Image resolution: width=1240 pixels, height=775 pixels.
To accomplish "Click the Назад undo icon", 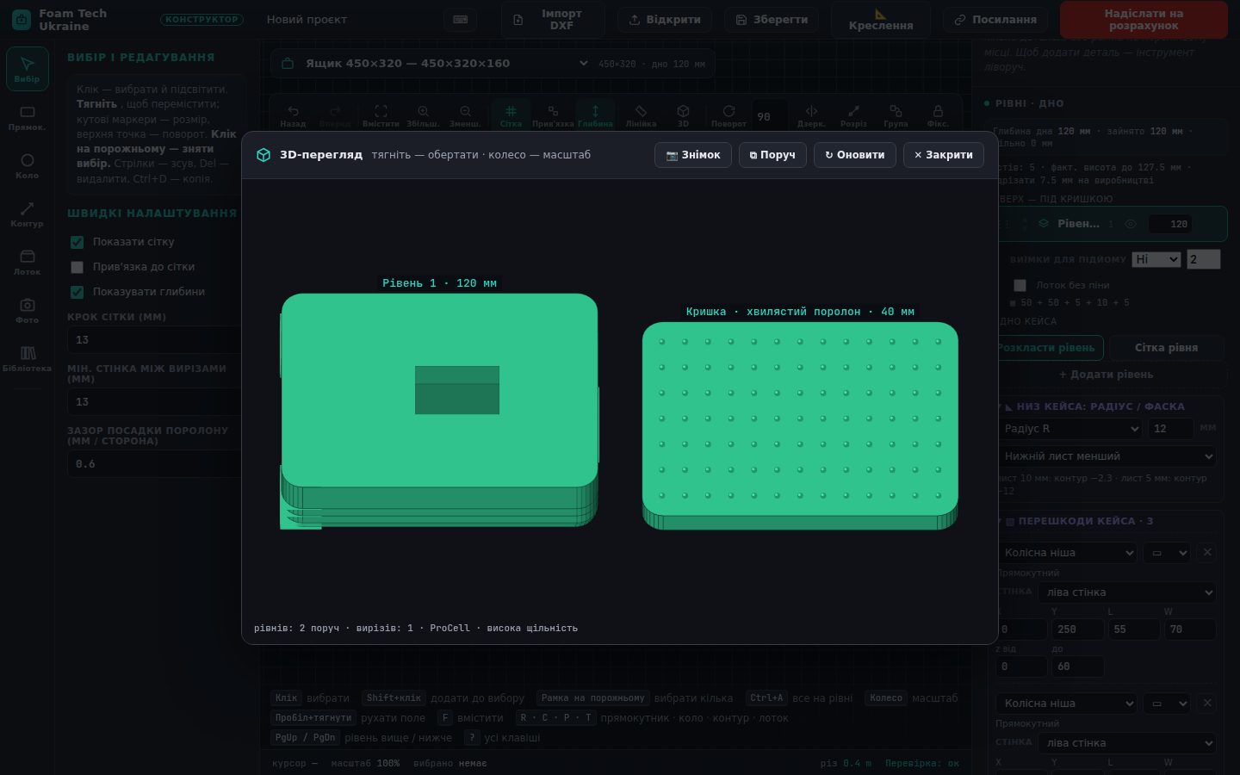I will pos(293,115).
